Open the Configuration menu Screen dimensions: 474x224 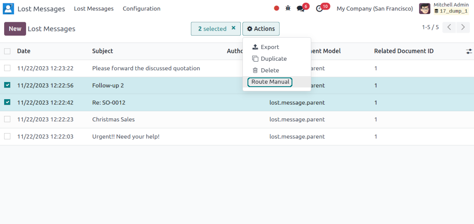click(x=141, y=9)
